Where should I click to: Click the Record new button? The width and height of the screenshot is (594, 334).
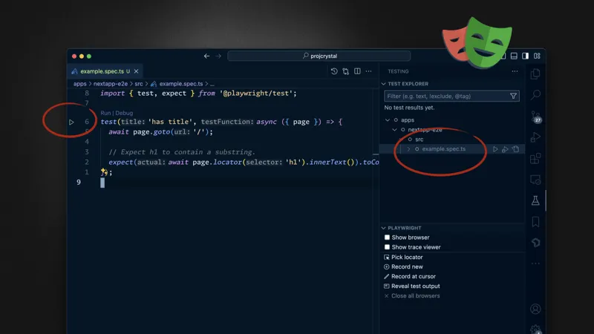pos(407,266)
